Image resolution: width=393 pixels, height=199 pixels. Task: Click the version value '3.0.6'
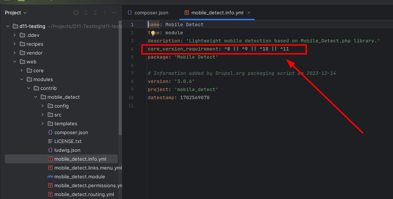point(185,81)
